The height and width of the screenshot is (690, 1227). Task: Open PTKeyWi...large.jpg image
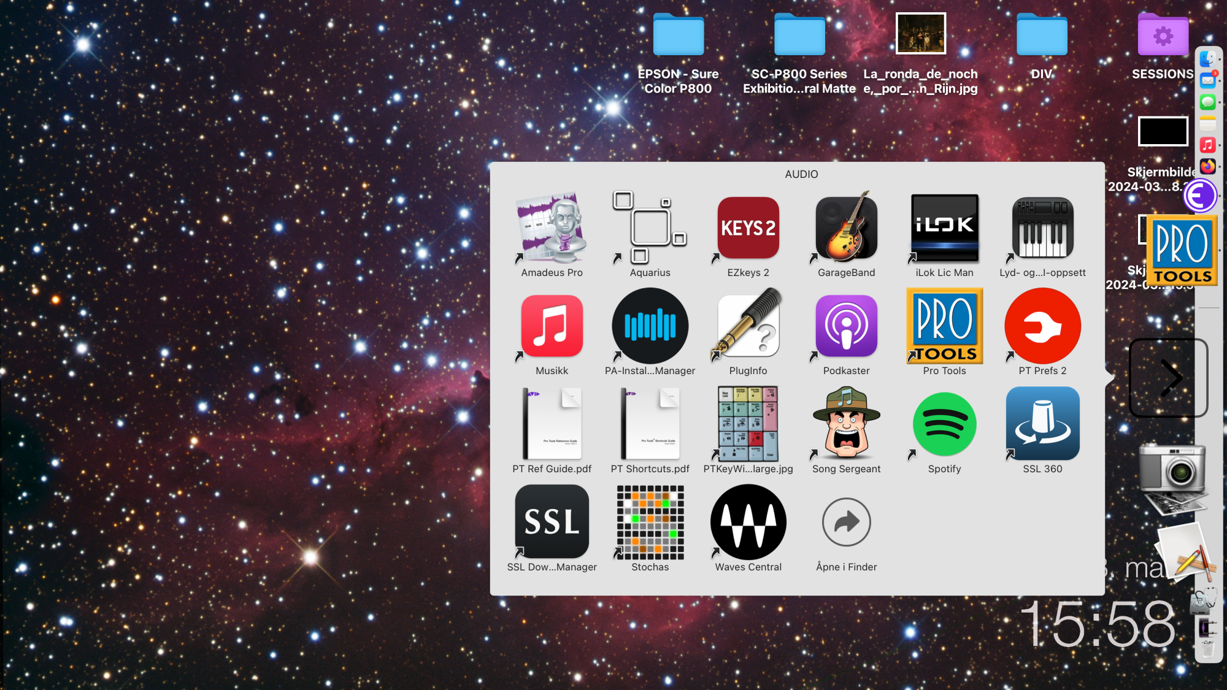point(748,424)
